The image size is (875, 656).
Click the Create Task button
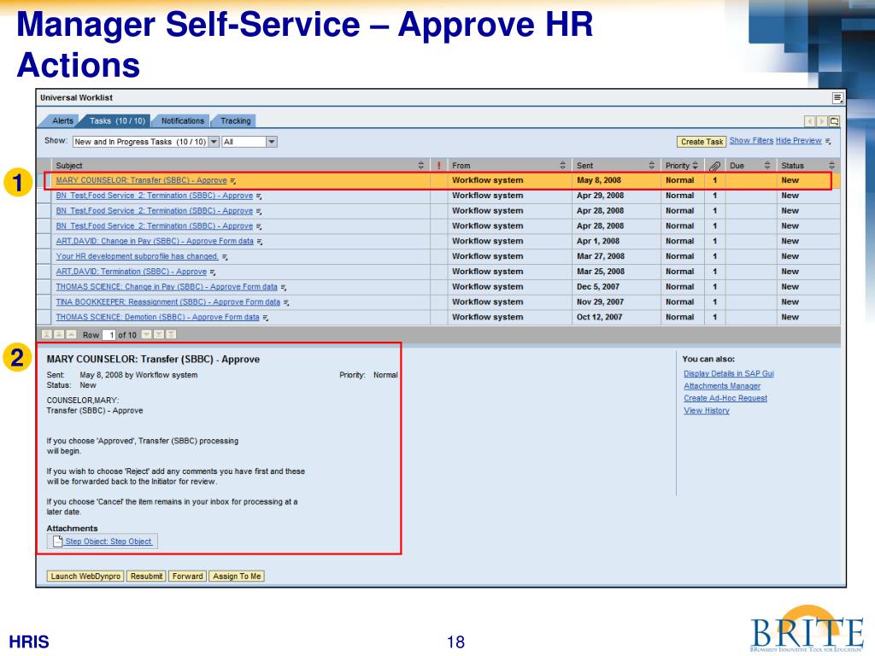pyautogui.click(x=702, y=142)
